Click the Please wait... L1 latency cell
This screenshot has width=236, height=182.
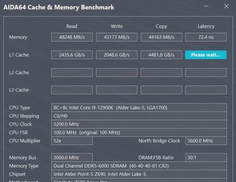206,55
